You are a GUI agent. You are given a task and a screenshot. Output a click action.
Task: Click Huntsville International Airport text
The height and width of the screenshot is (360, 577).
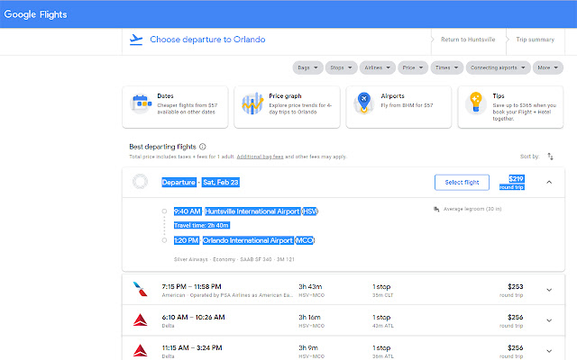[x=252, y=211]
